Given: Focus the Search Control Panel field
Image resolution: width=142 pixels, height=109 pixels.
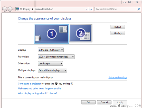Looking at the screenshot, I should tap(116, 9).
